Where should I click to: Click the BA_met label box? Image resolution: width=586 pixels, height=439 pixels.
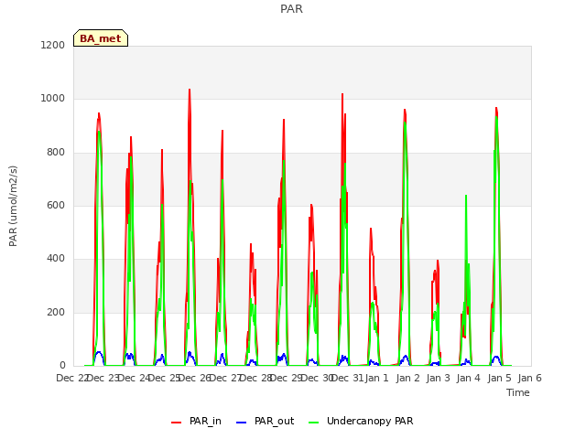coord(101,38)
